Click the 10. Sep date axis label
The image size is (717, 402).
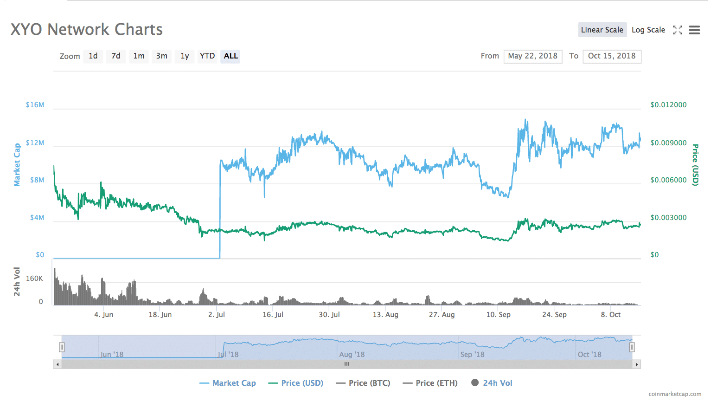[498, 315]
